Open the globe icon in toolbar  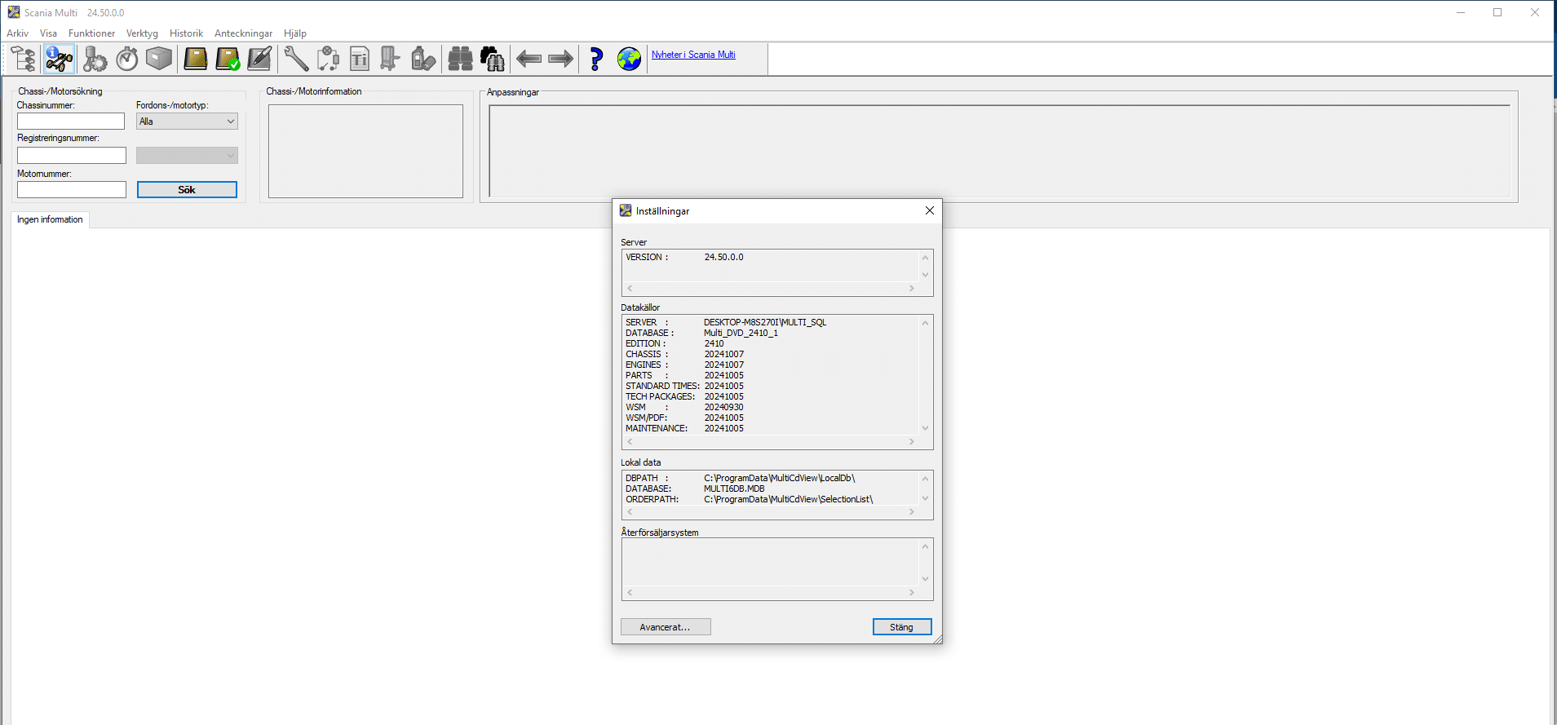pyautogui.click(x=629, y=59)
